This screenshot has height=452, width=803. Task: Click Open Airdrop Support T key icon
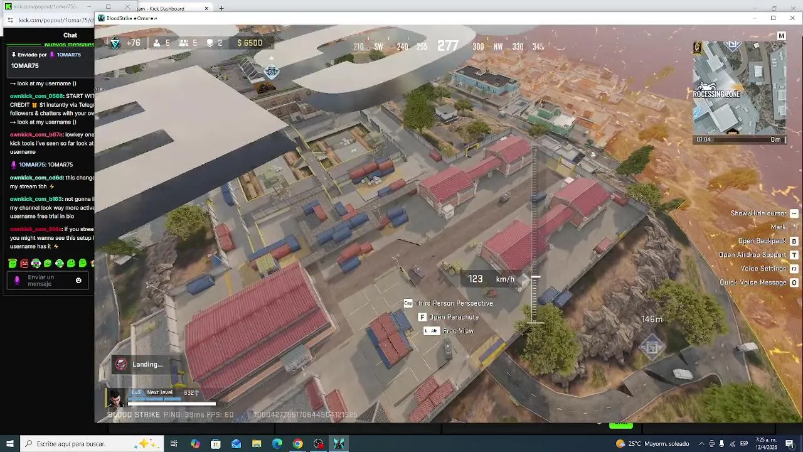coord(794,255)
